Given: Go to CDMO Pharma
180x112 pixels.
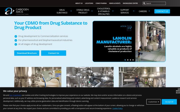Looking at the screenshot, I should [101, 3].
